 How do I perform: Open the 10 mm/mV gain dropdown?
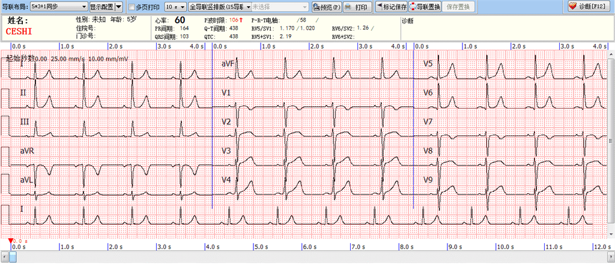pyautogui.click(x=175, y=7)
